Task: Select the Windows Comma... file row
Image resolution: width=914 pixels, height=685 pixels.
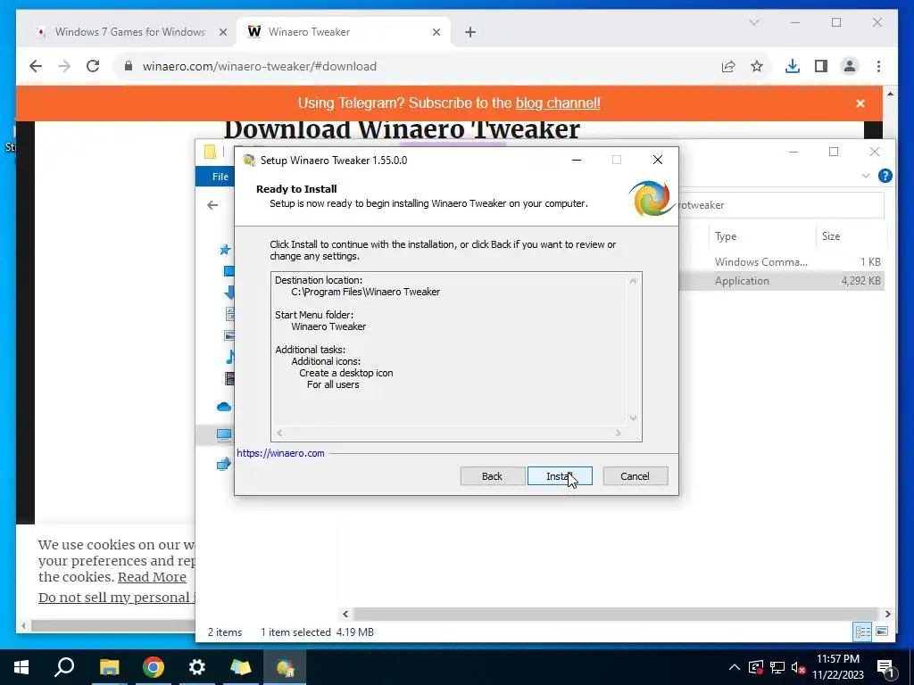Action: [781, 262]
